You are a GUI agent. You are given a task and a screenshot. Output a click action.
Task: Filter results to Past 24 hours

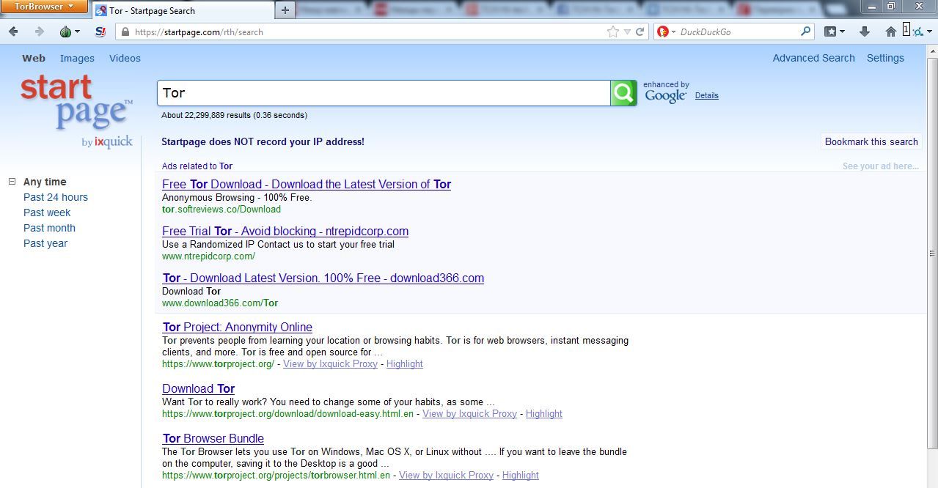56,197
